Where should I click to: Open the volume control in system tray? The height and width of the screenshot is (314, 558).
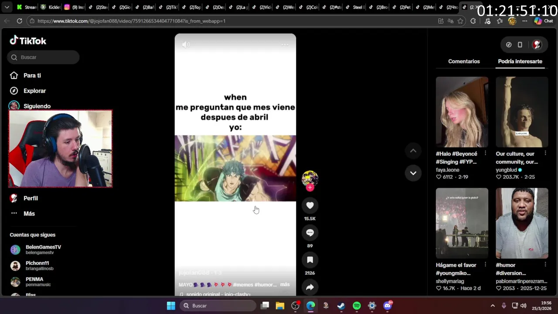(524, 306)
